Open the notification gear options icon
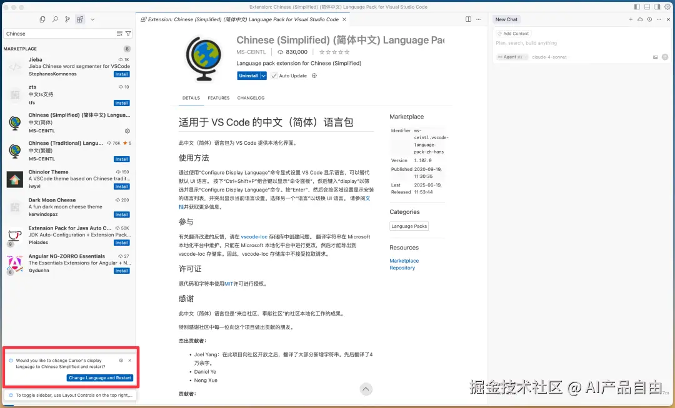Viewport: 675px width, 408px height. [121, 361]
